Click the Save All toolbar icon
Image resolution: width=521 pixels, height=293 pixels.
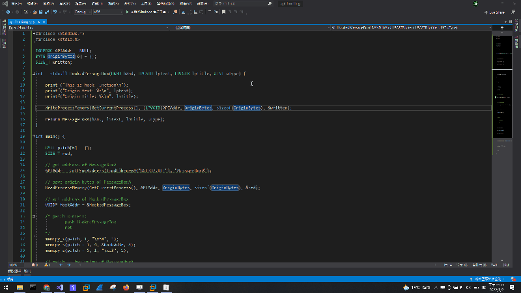(46, 12)
